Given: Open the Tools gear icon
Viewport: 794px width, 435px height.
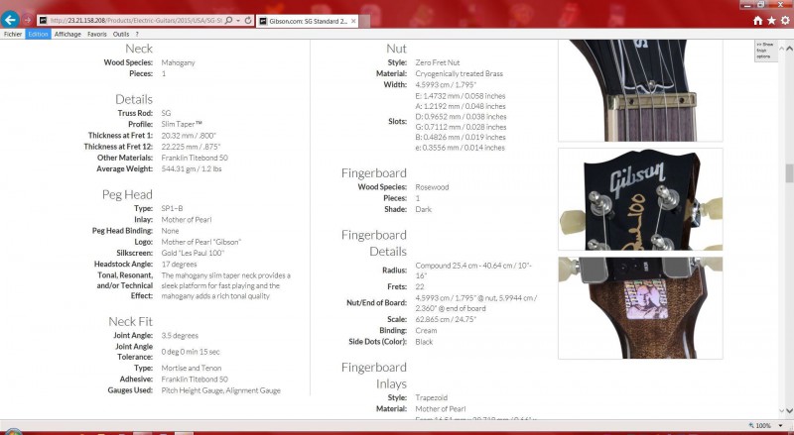Looking at the screenshot, I should tap(784, 20).
